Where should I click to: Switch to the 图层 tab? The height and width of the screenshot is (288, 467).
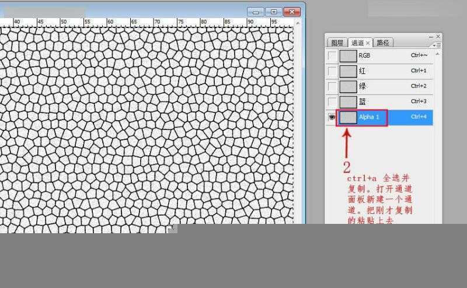[337, 43]
